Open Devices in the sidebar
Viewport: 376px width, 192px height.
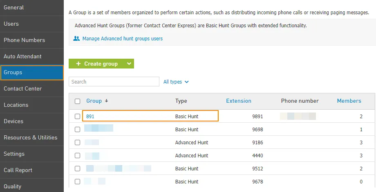(x=32, y=121)
